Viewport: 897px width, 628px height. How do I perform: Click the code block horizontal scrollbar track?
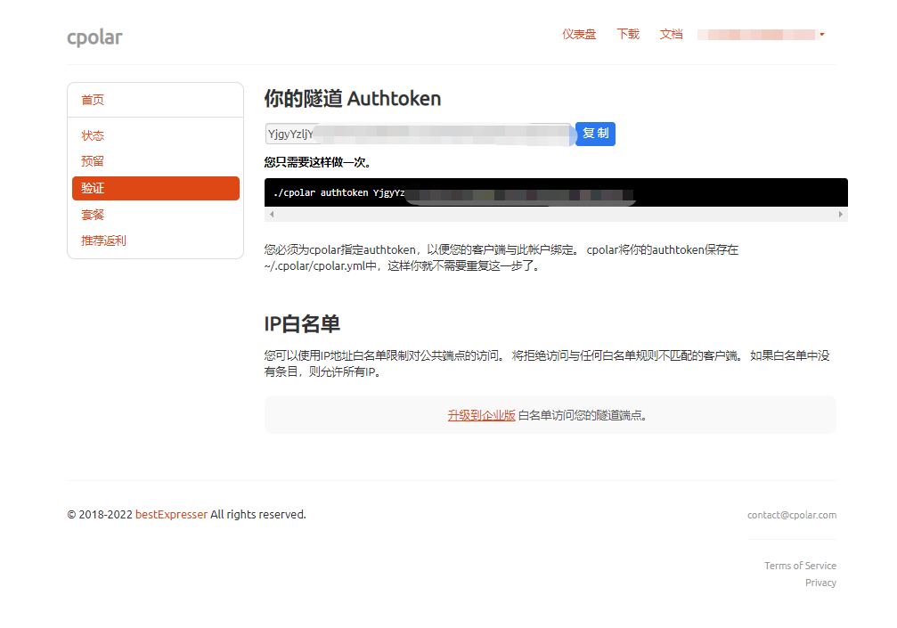click(556, 215)
